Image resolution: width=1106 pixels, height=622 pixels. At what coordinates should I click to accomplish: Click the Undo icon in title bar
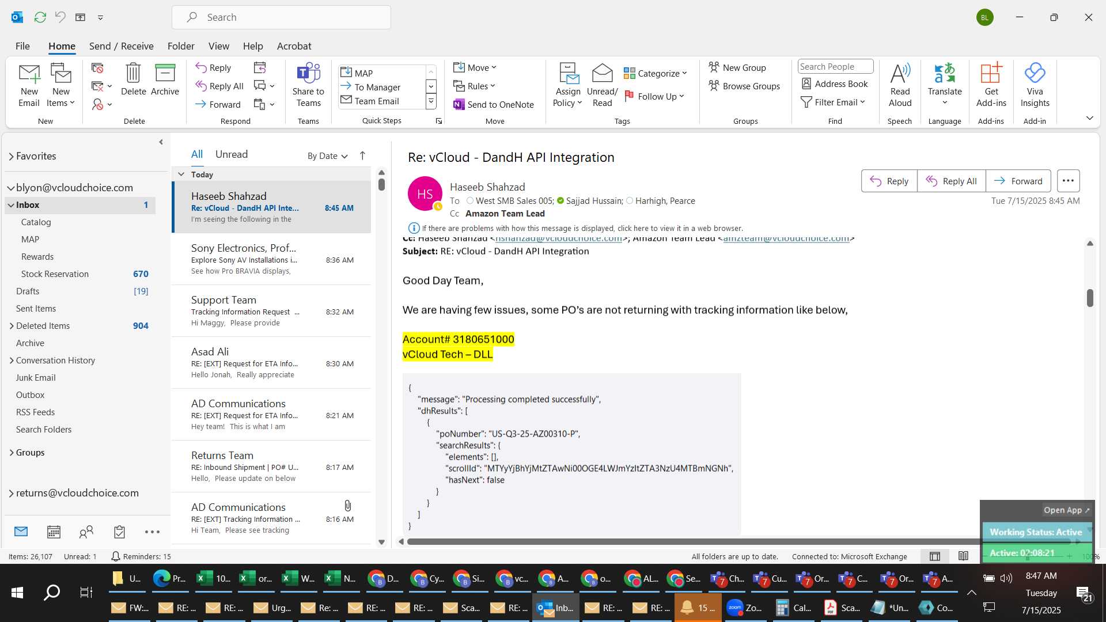60,17
